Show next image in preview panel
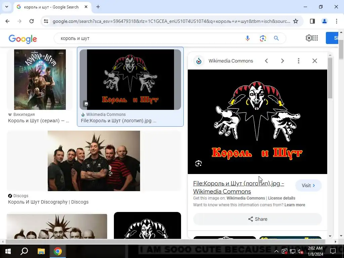344x258 pixels. (283, 61)
